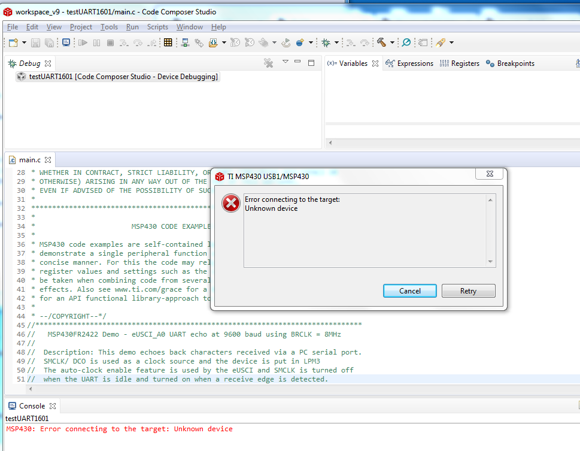Click the blue console monitor toolbar icon
Viewport: 580px width, 451px height.
coord(66,43)
